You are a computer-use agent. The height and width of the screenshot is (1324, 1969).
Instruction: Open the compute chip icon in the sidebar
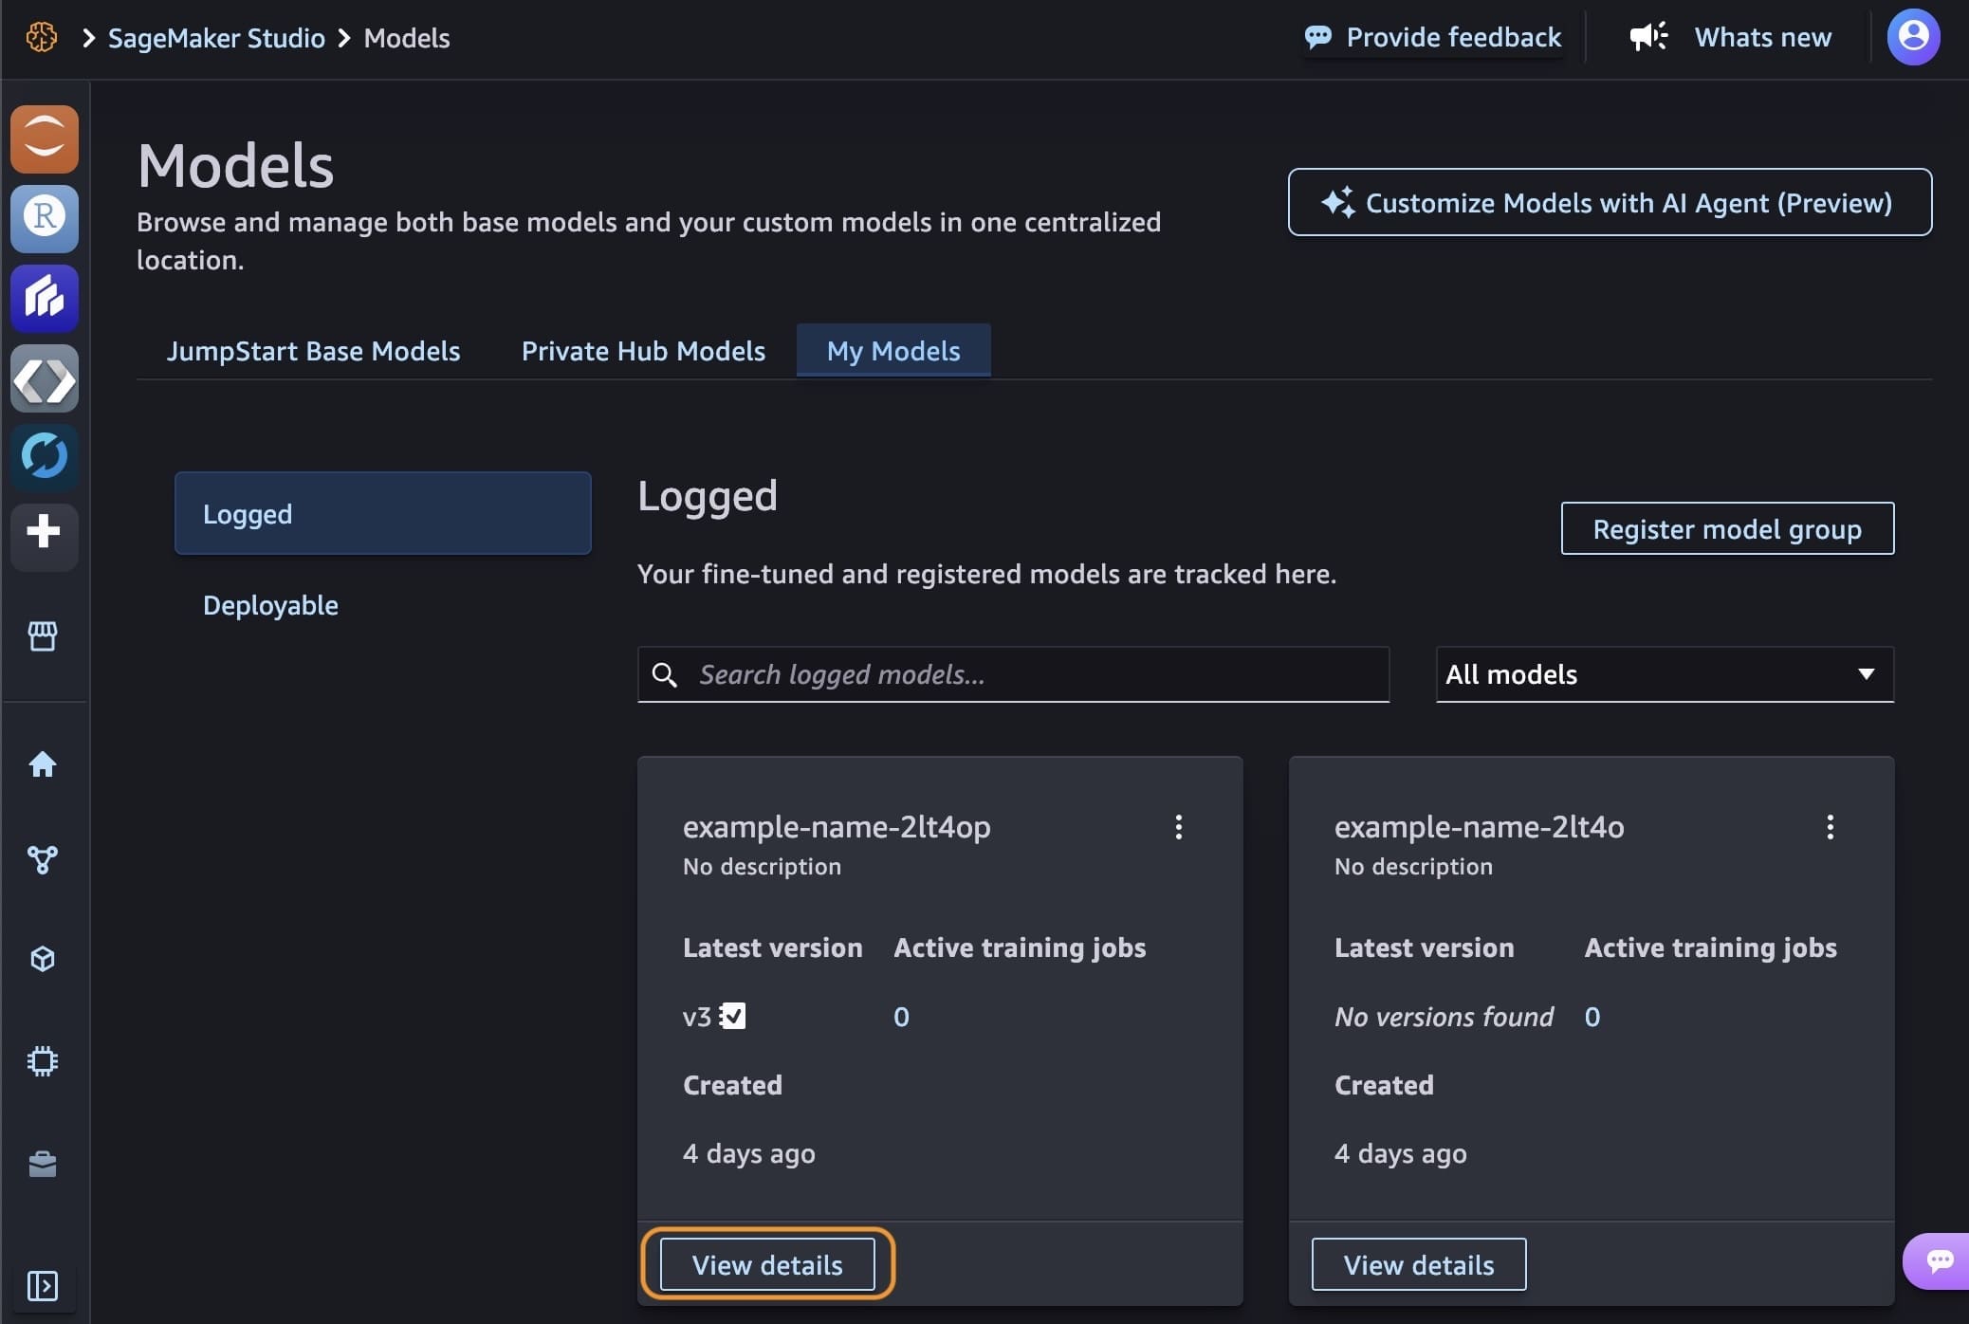[x=43, y=1060]
